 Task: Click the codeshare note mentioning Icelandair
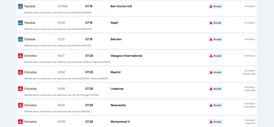67,62
